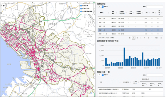Sort by バス路線 column arrows
The height and width of the screenshot is (97, 166).
pos(133,13)
